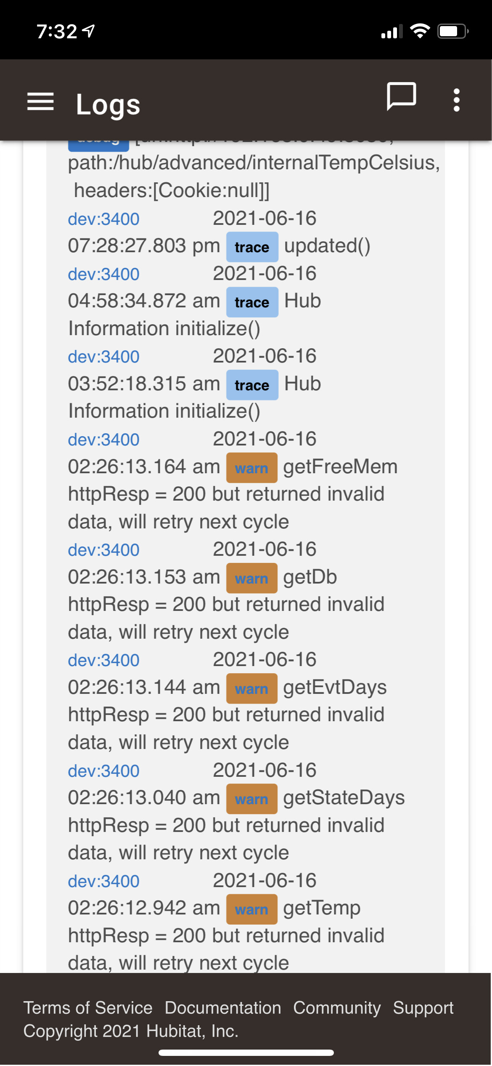
Task: Open the Documentation link
Action: 223,1008
